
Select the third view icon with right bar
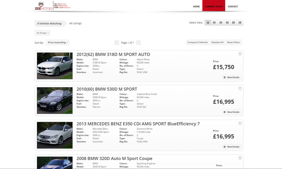(221, 23)
